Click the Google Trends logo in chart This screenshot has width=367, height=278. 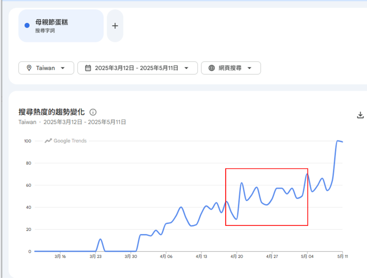point(66,141)
